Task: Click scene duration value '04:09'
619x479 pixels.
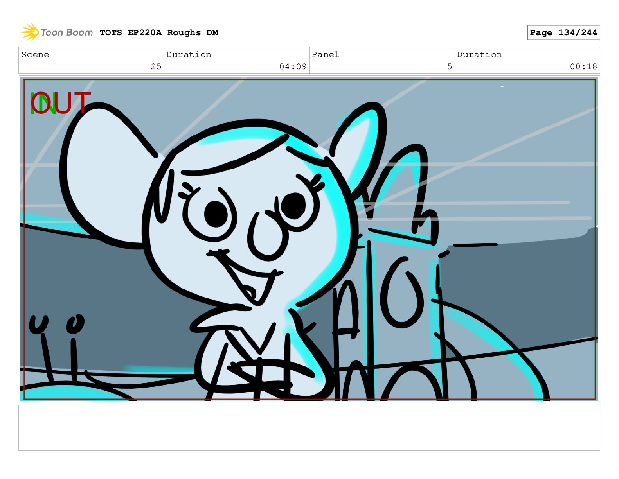Action: coord(293,66)
